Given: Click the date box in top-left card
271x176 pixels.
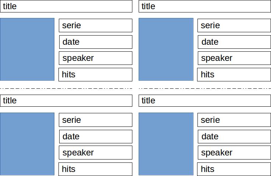Looking at the screenshot, I should (x=96, y=42).
